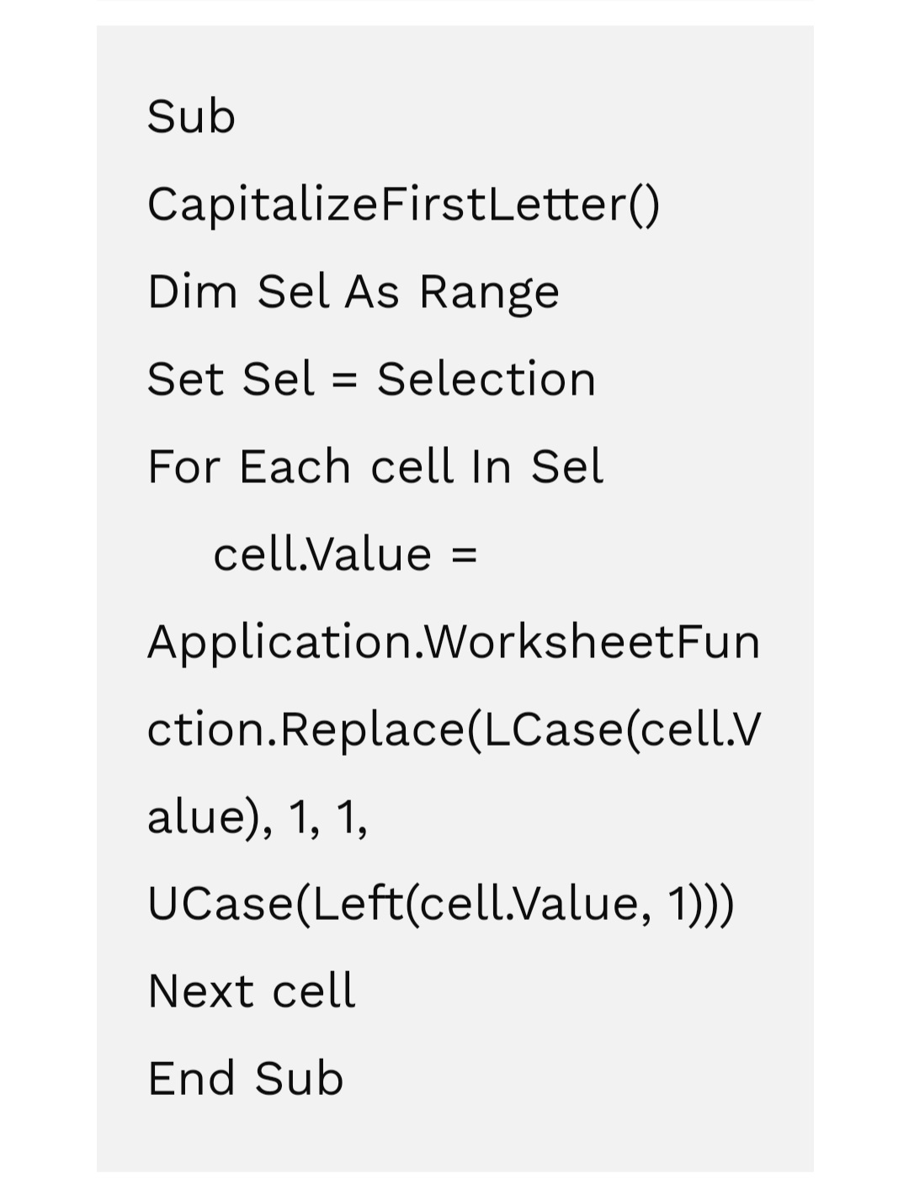Click the 'alue), 1, 1,' line

click(258, 817)
